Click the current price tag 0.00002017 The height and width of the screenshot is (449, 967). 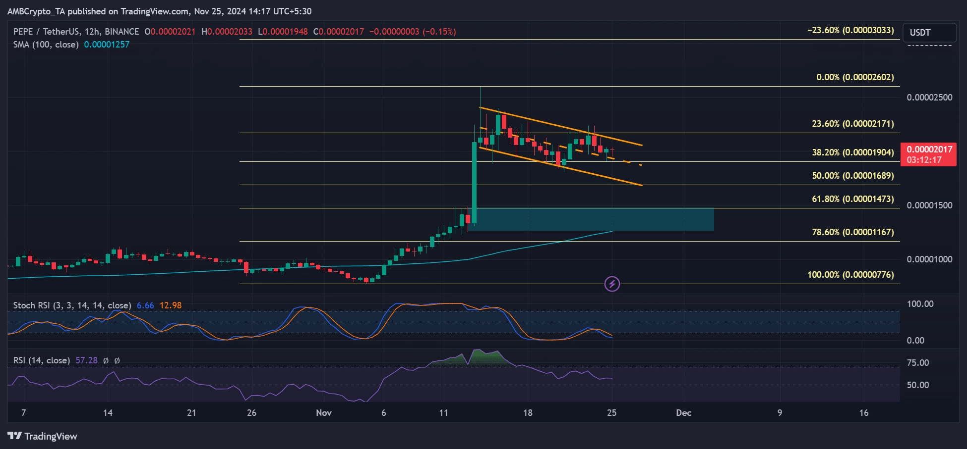[928, 154]
